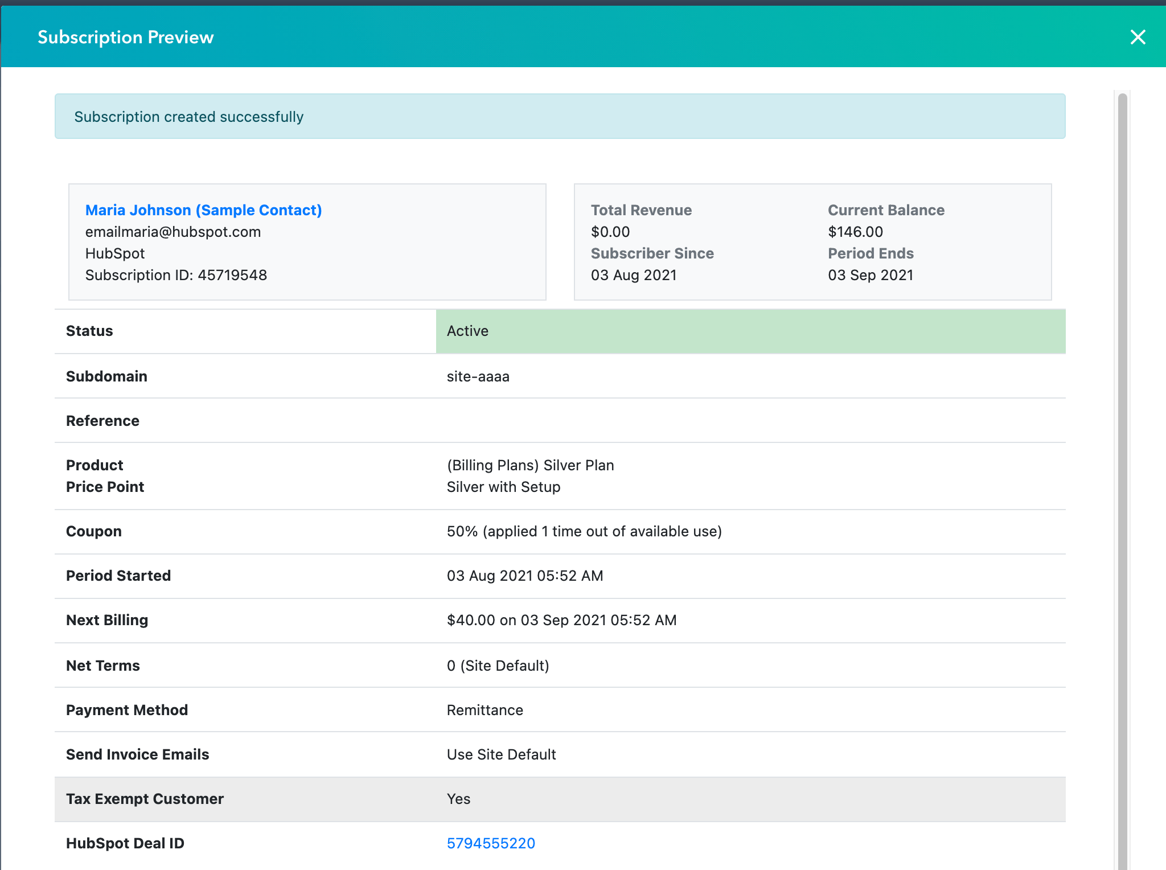1166x870 pixels.
Task: Click the Net Terms 0 (Site Default) value
Action: pos(498,666)
